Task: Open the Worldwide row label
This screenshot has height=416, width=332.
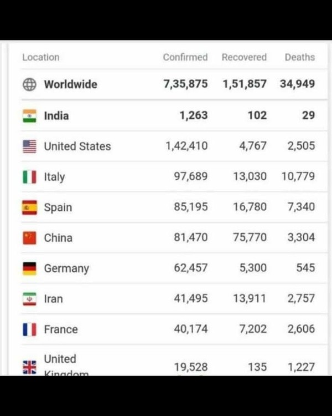Action: click(x=71, y=84)
